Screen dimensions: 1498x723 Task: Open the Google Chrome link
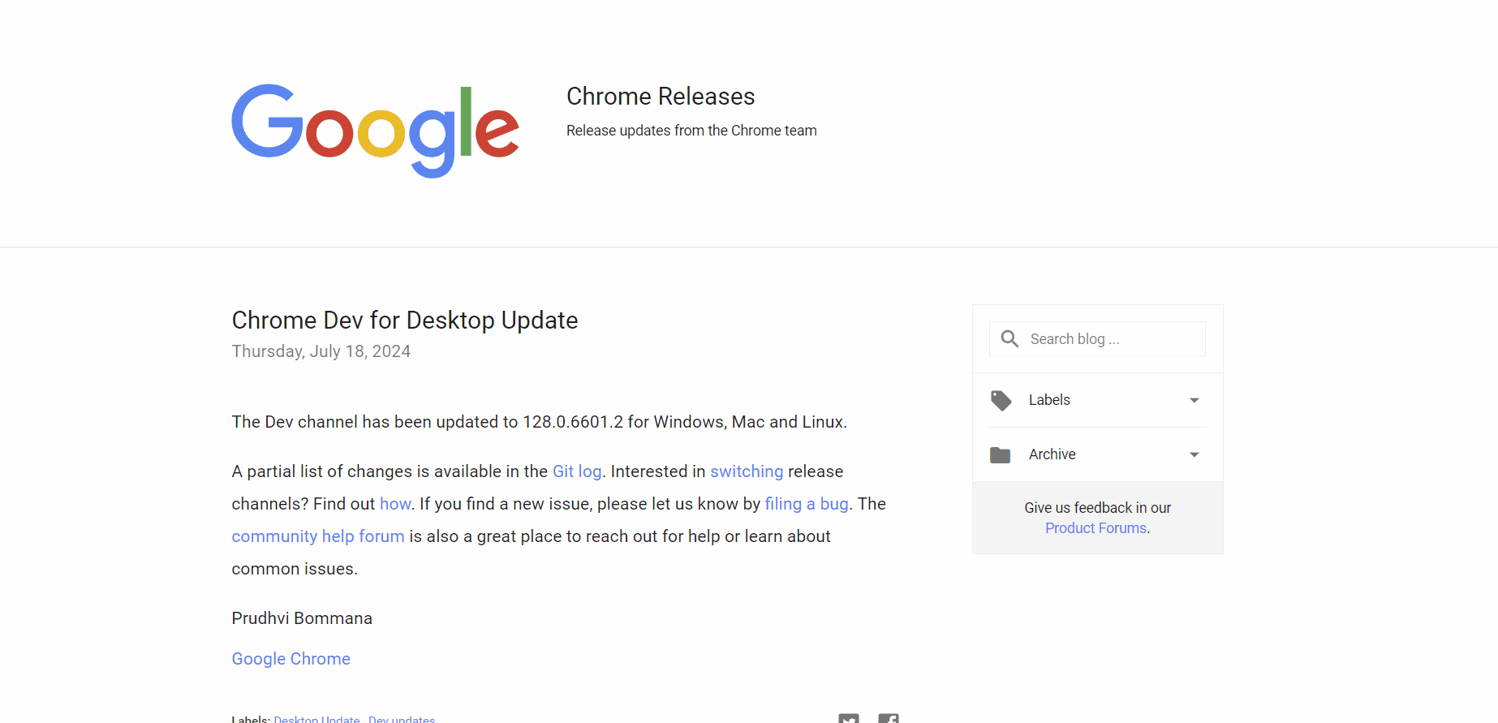[291, 659]
